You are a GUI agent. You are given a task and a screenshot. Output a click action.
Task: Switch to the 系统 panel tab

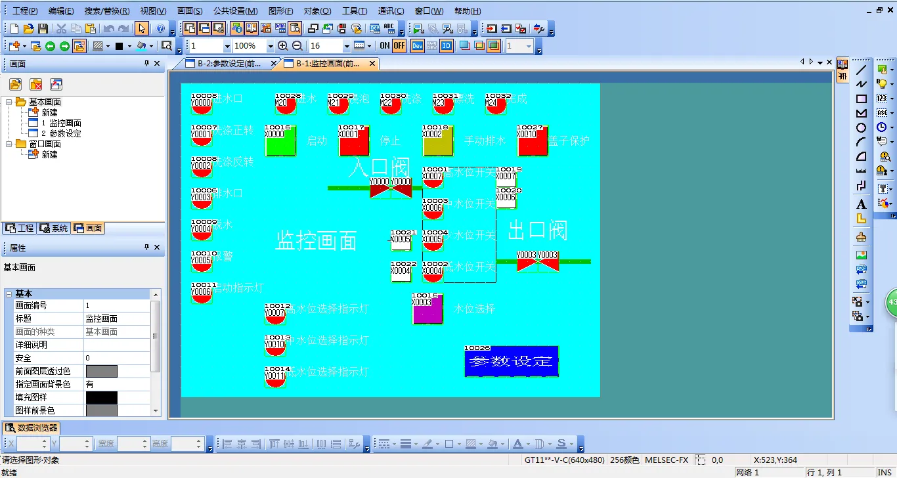[x=54, y=228]
